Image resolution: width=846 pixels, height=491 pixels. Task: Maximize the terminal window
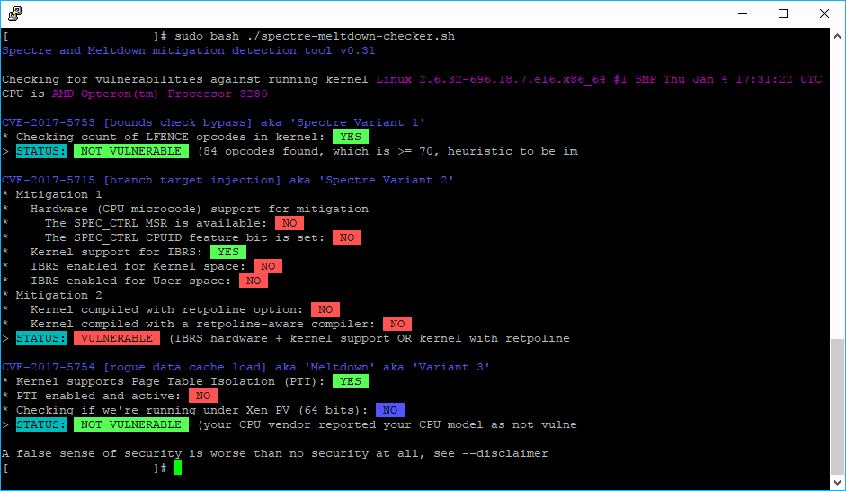(783, 13)
